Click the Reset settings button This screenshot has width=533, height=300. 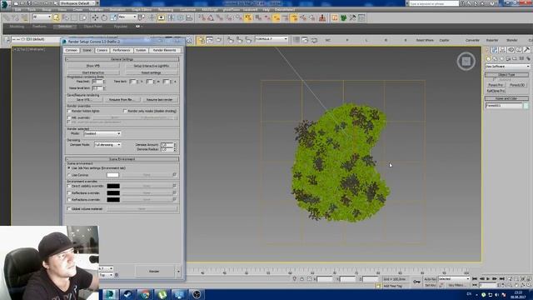(151, 72)
